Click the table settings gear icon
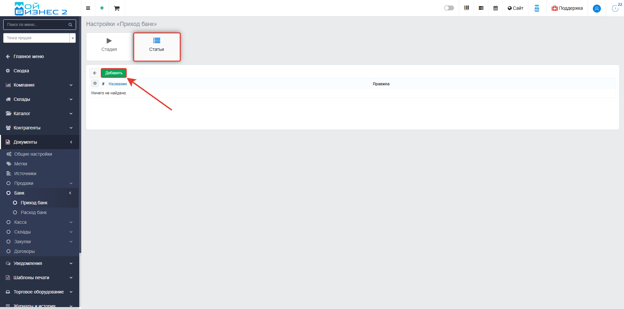The width and height of the screenshot is (624, 309). point(95,84)
